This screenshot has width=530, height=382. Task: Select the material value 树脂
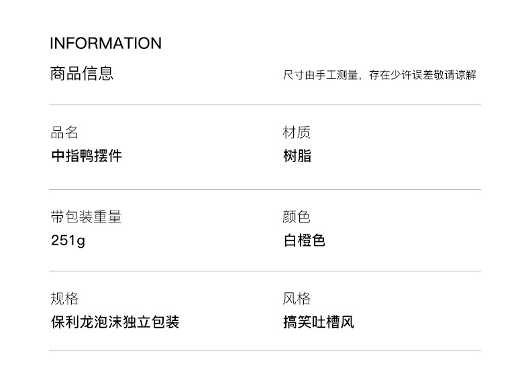[x=297, y=156]
